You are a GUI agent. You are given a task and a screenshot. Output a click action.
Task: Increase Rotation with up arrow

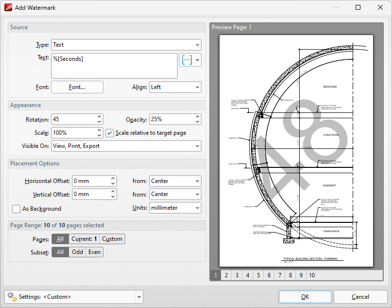pyautogui.click(x=100, y=117)
